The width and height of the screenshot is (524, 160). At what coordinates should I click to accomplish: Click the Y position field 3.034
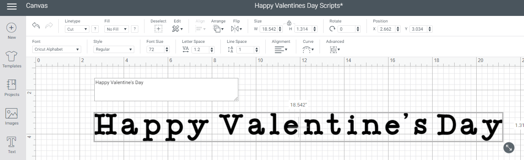pos(418,29)
